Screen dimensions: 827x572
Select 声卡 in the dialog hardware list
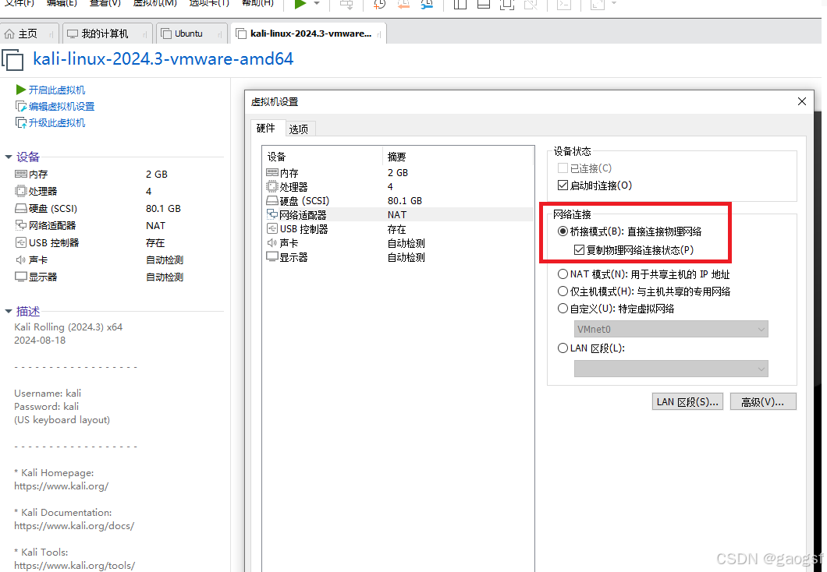[399, 243]
